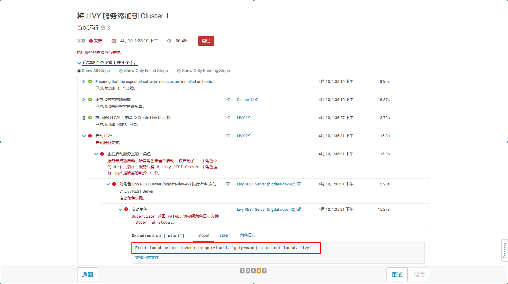508x284 pixels.
Task: Open the Cluster 1 link
Action: pos(247,99)
